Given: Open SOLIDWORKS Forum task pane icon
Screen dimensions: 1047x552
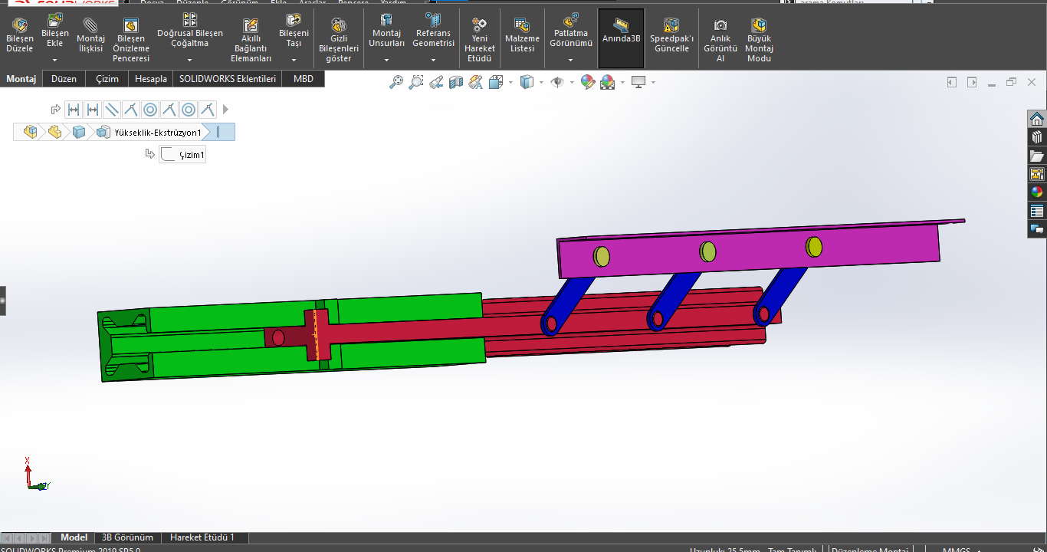Looking at the screenshot, I should click(x=1037, y=229).
